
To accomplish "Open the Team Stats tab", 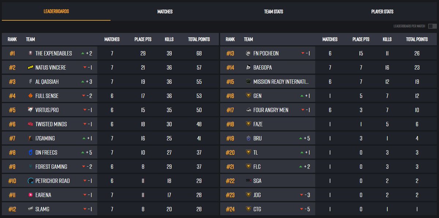I will coord(273,11).
